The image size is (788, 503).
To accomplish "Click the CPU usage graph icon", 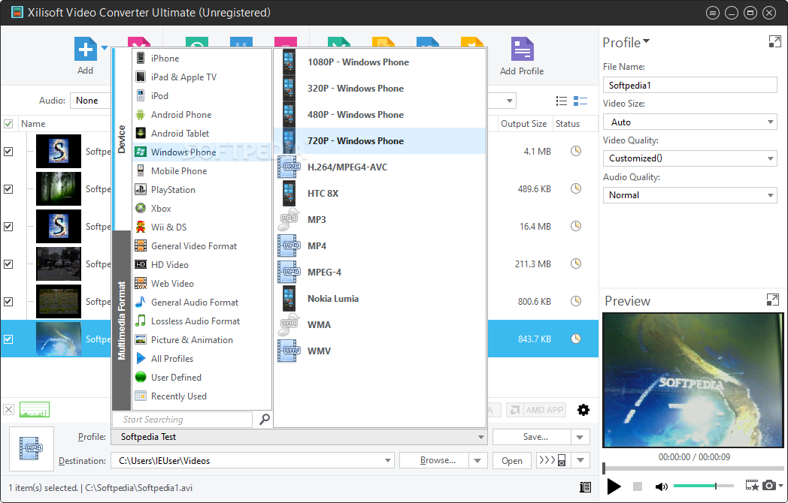I will tap(35, 410).
